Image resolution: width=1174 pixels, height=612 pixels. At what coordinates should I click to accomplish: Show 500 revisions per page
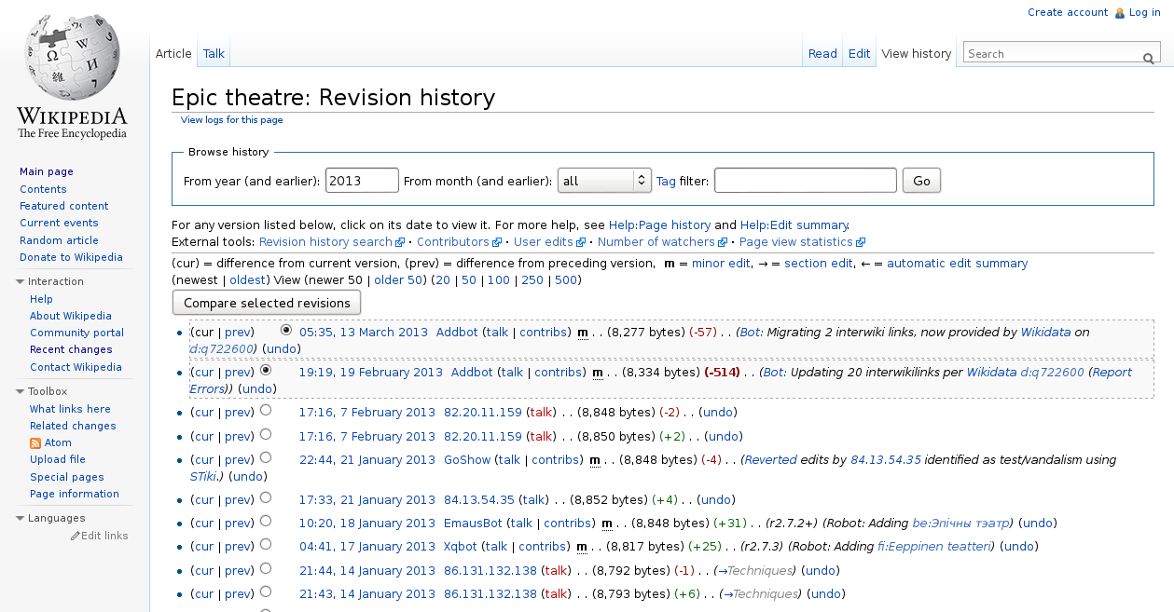[x=565, y=280]
